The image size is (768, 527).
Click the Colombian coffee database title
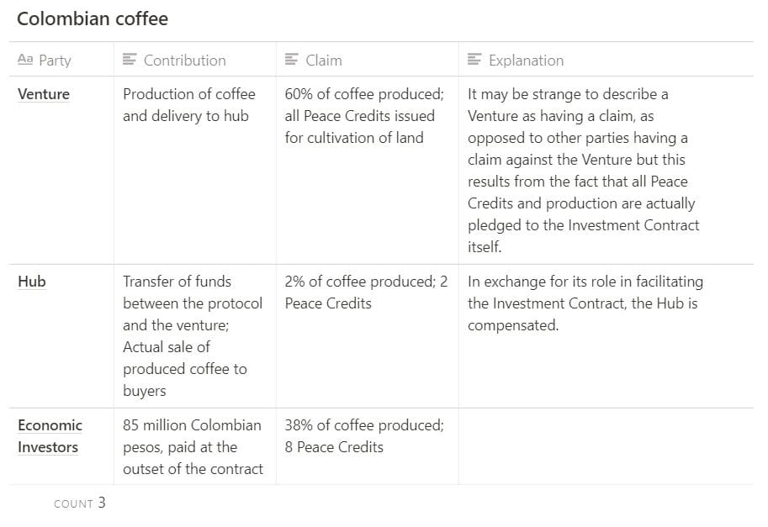tap(93, 18)
